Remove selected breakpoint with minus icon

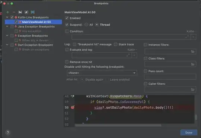click(x=14, y=12)
